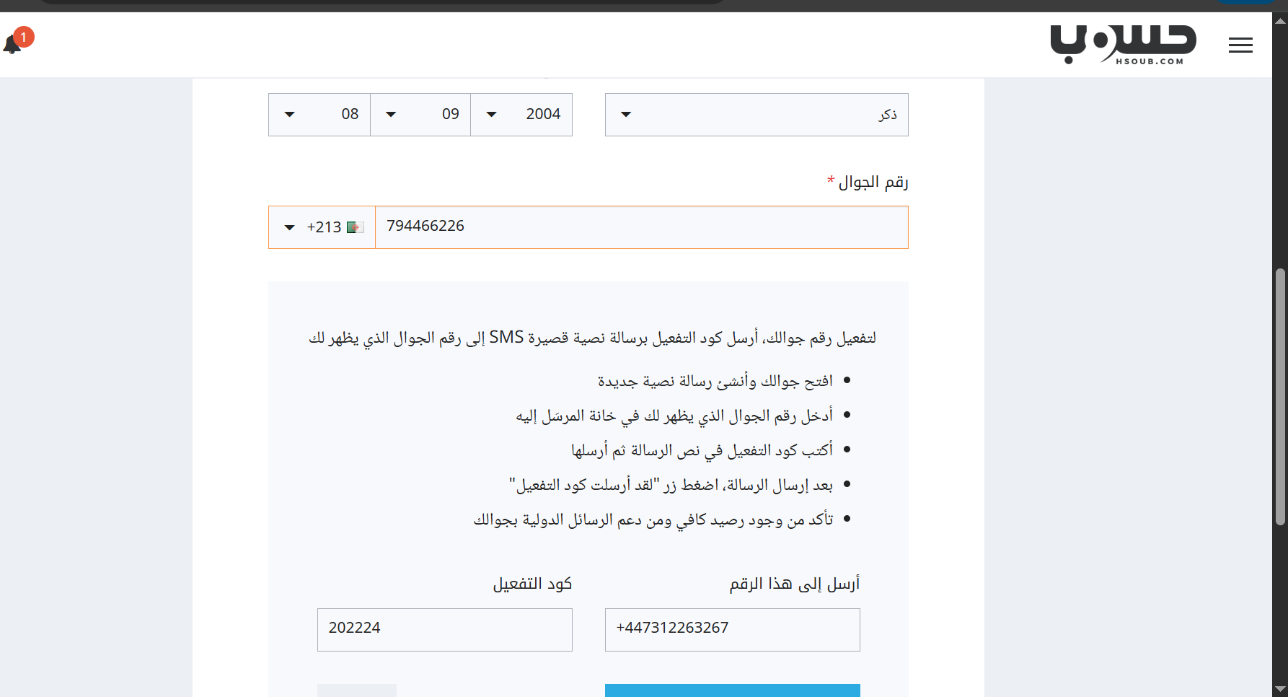Click the Hsoub logo
Viewport: 1288px width, 697px height.
click(1122, 45)
